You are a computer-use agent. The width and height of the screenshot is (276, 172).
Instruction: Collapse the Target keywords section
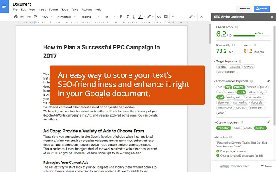[x=215, y=61]
